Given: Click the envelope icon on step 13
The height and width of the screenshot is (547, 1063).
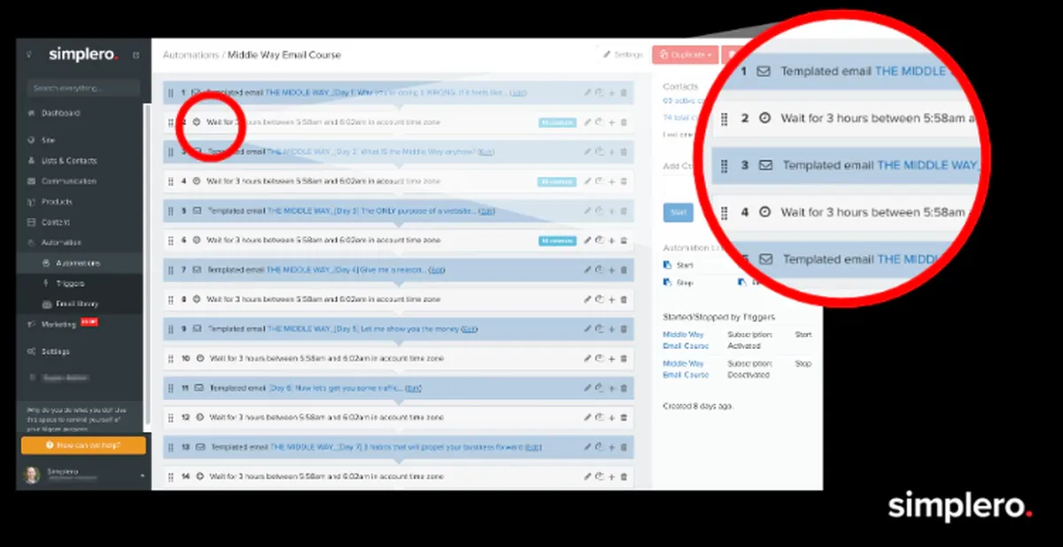Looking at the screenshot, I should [x=201, y=447].
